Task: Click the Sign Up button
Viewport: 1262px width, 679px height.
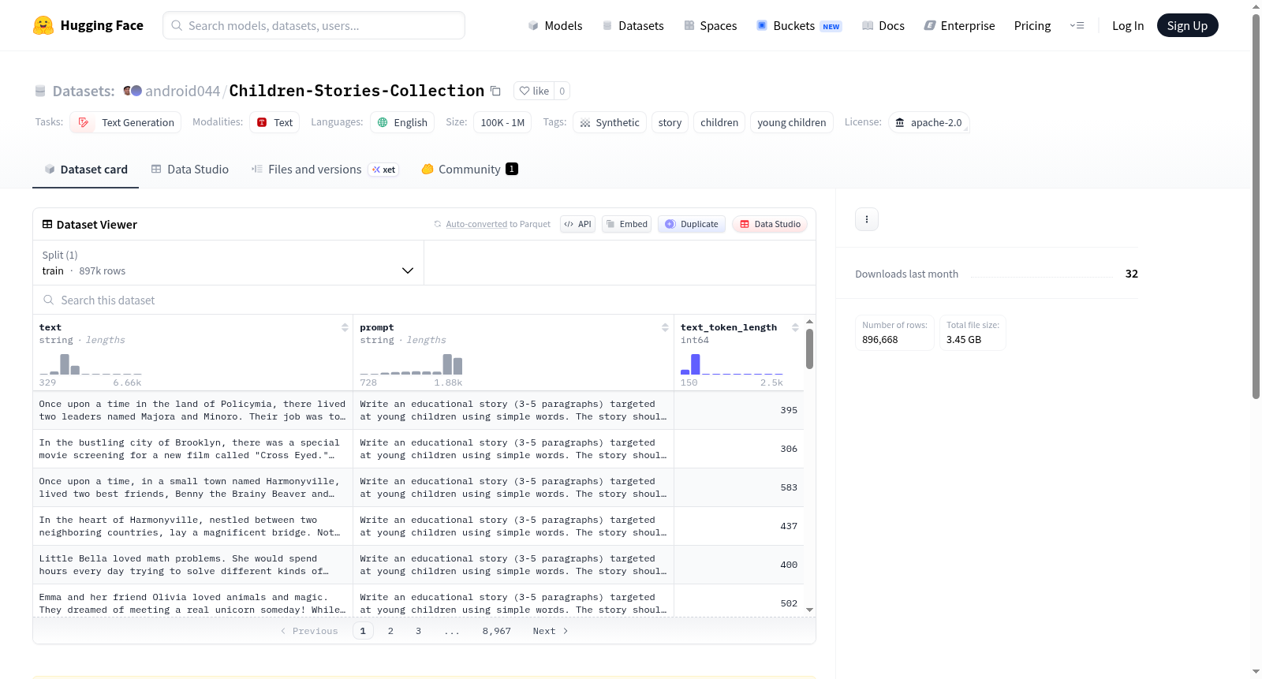Action: [1187, 25]
